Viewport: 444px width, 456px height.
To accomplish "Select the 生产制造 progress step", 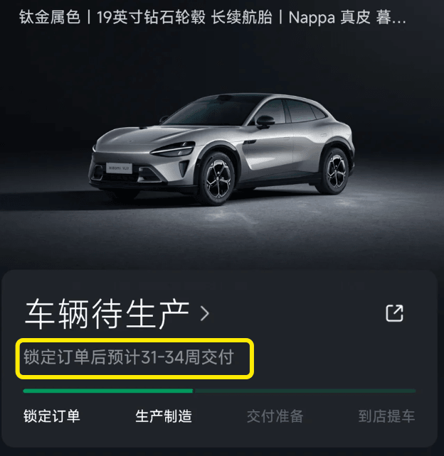I will click(x=164, y=416).
